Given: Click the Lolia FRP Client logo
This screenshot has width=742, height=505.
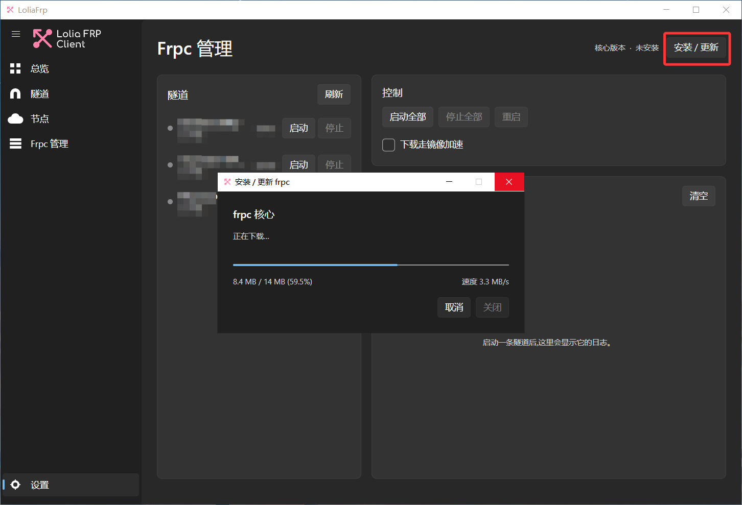Looking at the screenshot, I should pyautogui.click(x=67, y=39).
